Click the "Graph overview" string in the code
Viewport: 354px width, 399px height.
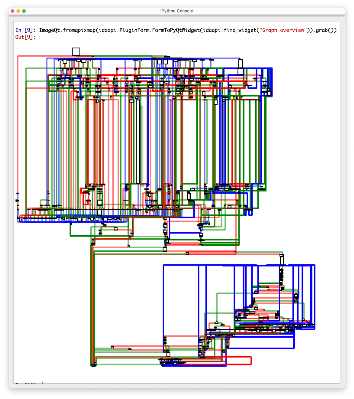click(x=283, y=30)
